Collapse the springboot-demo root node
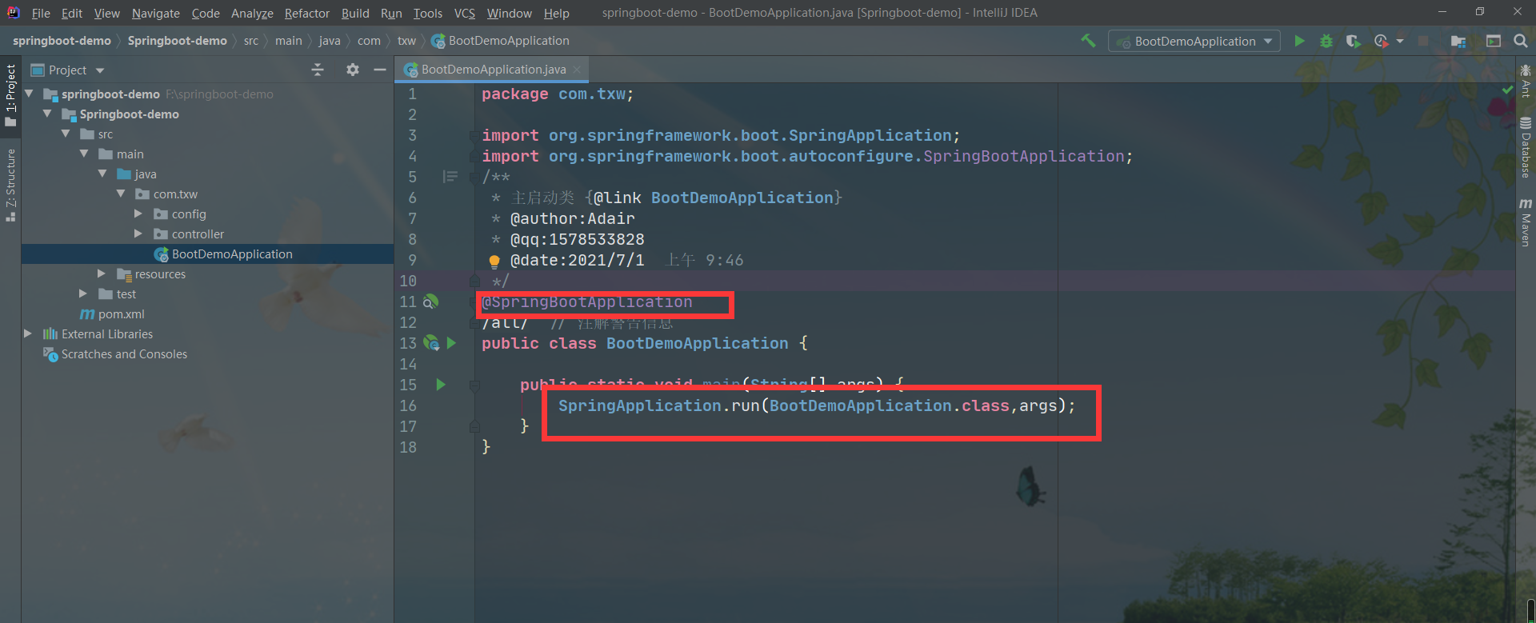 point(29,94)
